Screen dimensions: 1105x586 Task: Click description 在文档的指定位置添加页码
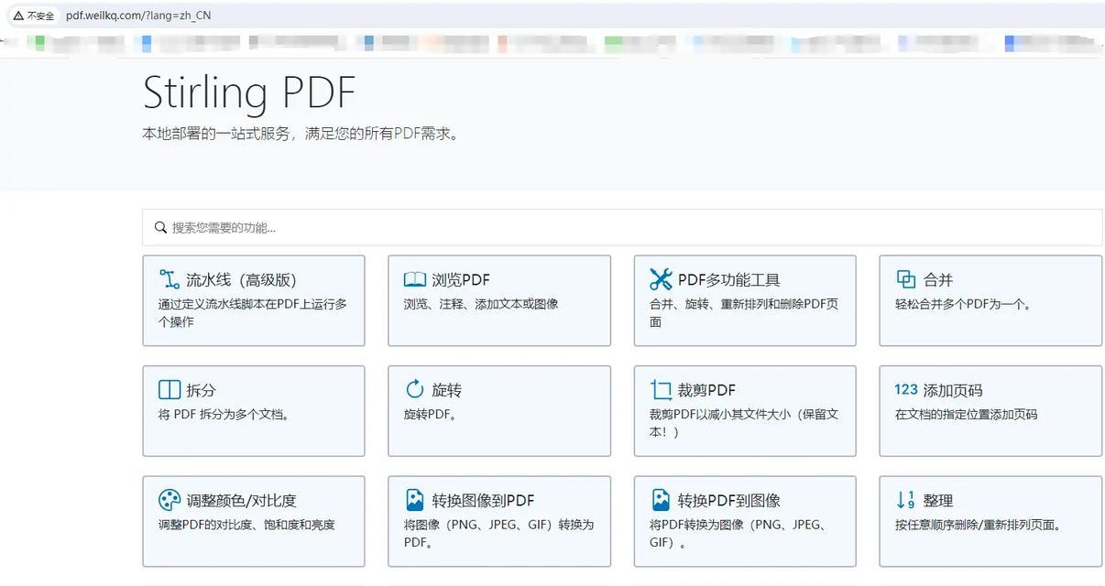pyautogui.click(x=967, y=415)
